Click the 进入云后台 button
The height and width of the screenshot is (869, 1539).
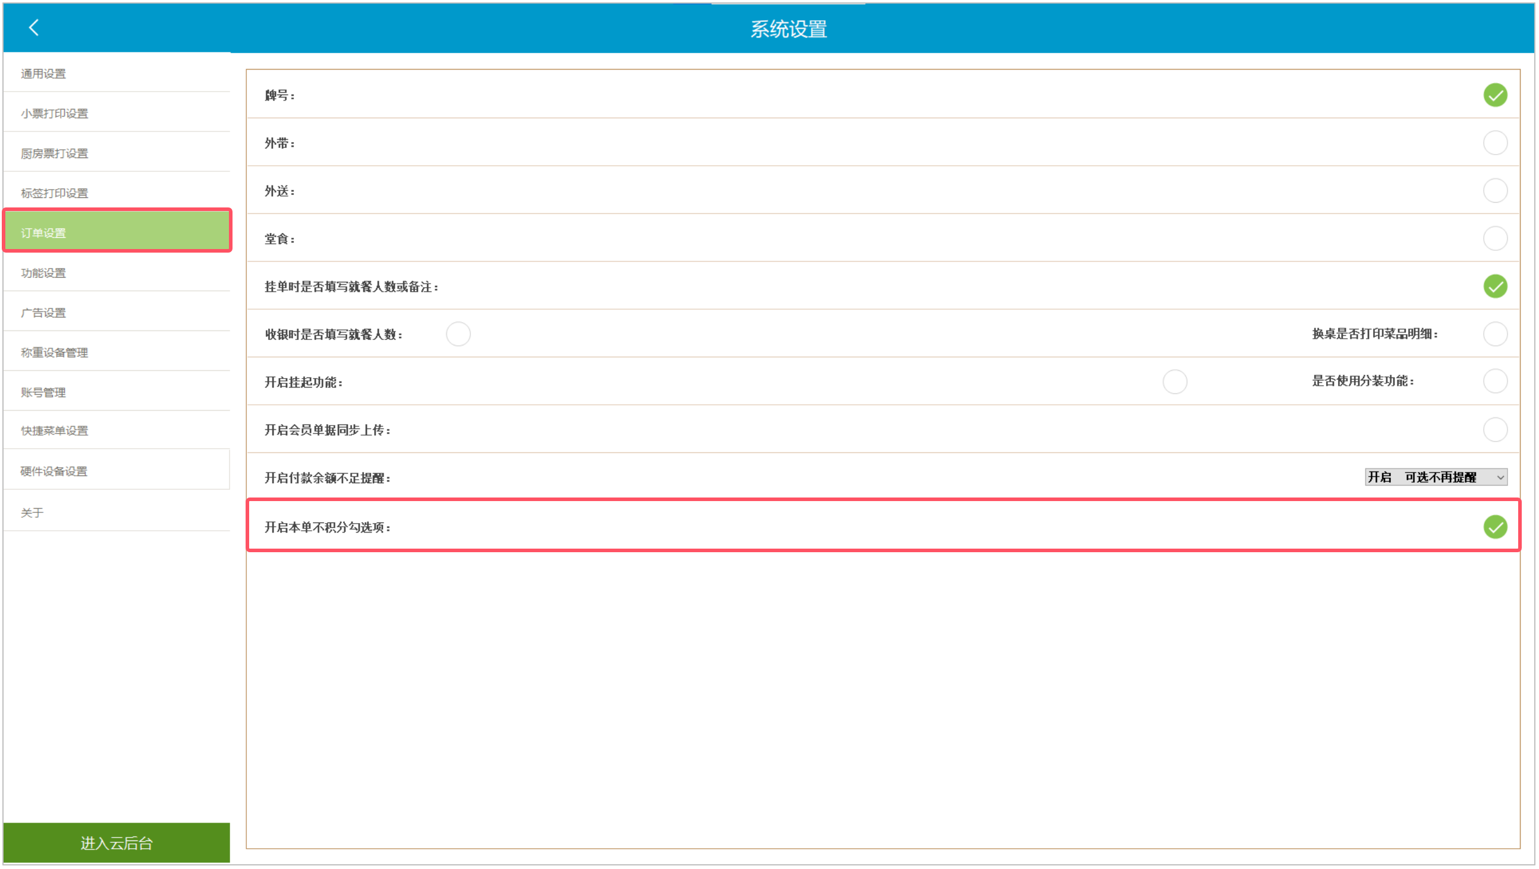tap(117, 843)
